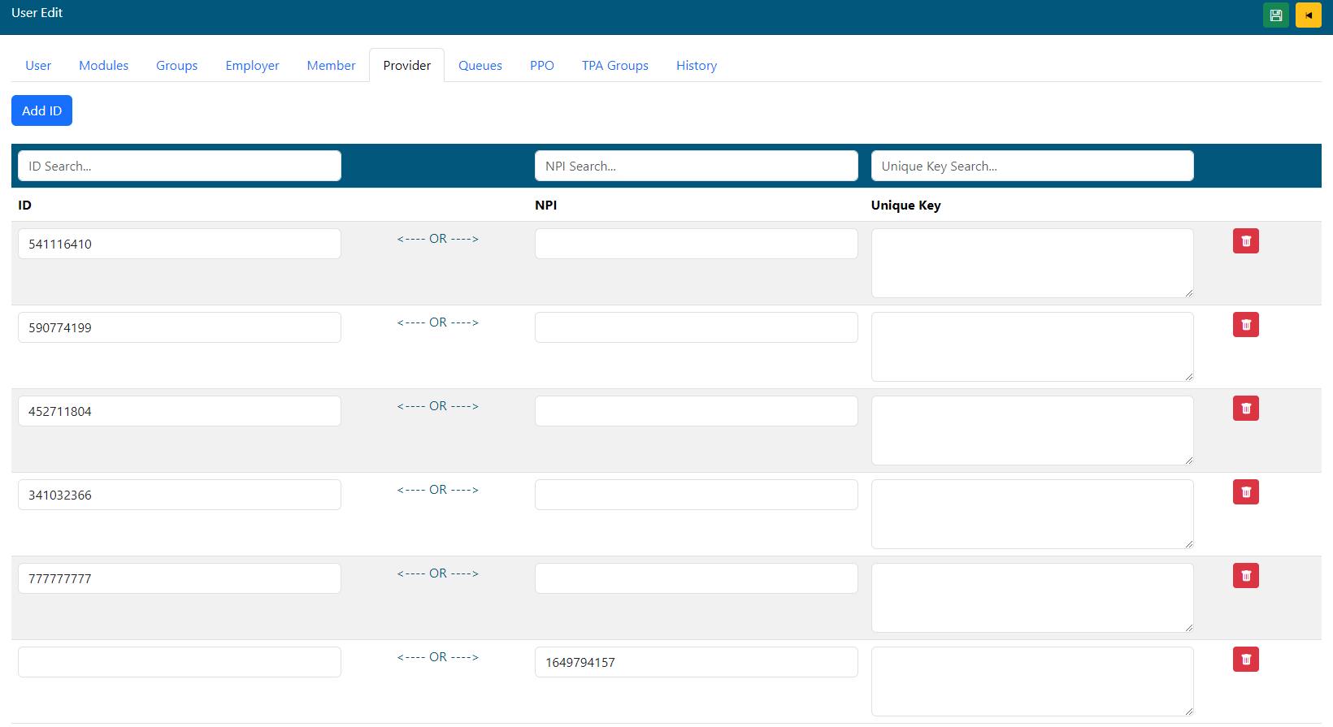1333x727 pixels.
Task: Click the Unique Key Search field
Action: pos(1031,167)
